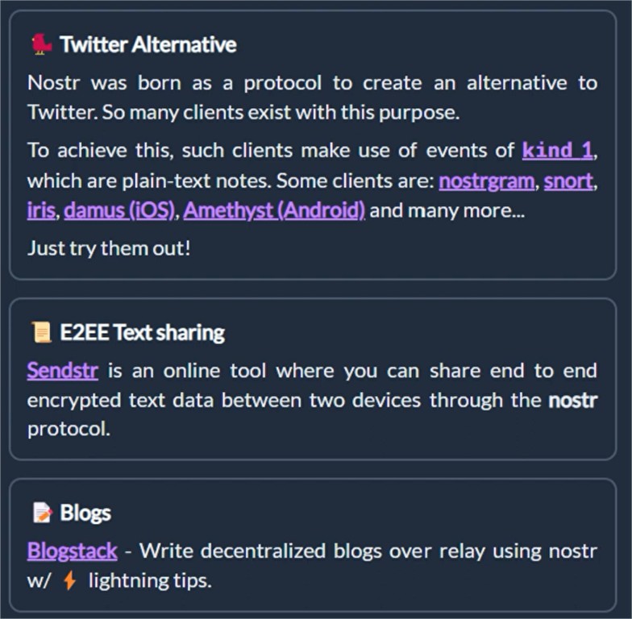This screenshot has width=632, height=619.
Task: Visit the snort client link
Action: [568, 181]
